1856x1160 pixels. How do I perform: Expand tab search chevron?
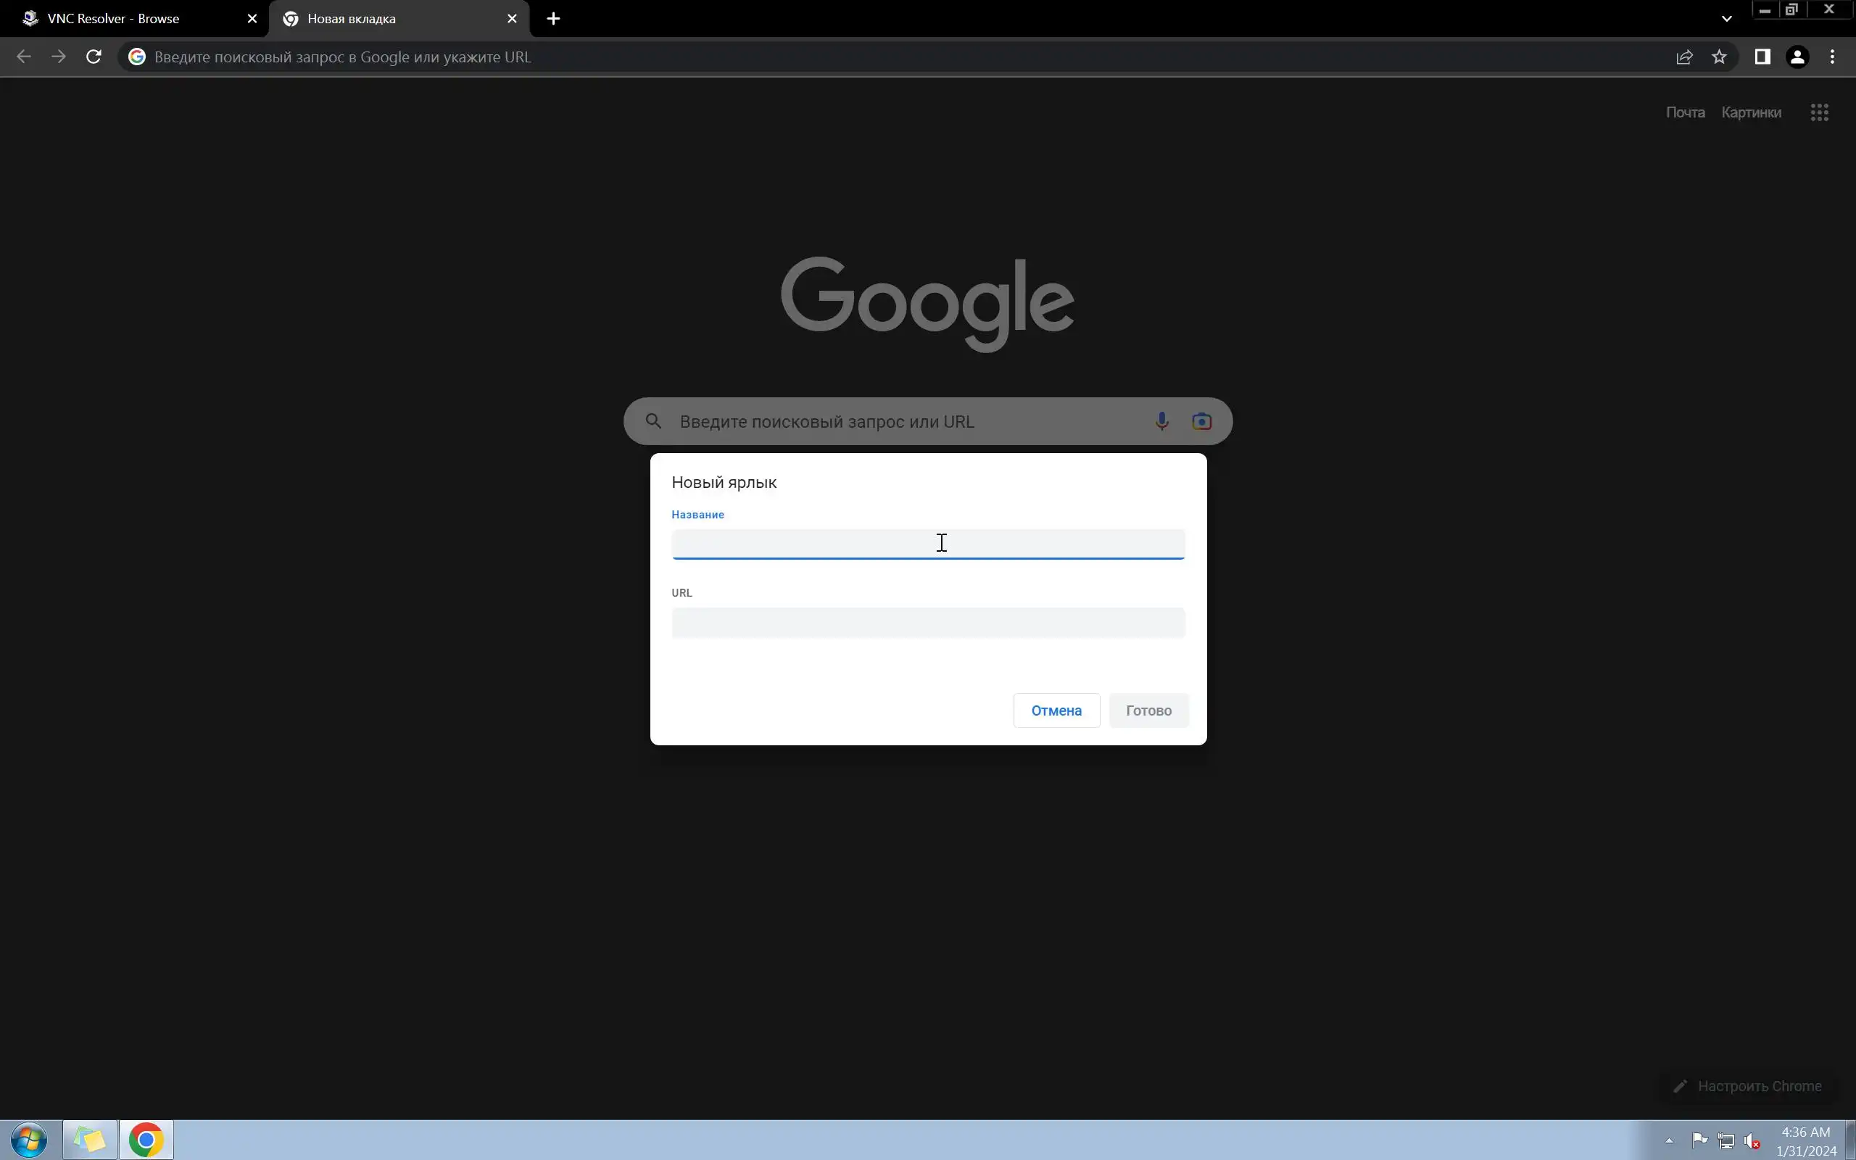tap(1725, 18)
